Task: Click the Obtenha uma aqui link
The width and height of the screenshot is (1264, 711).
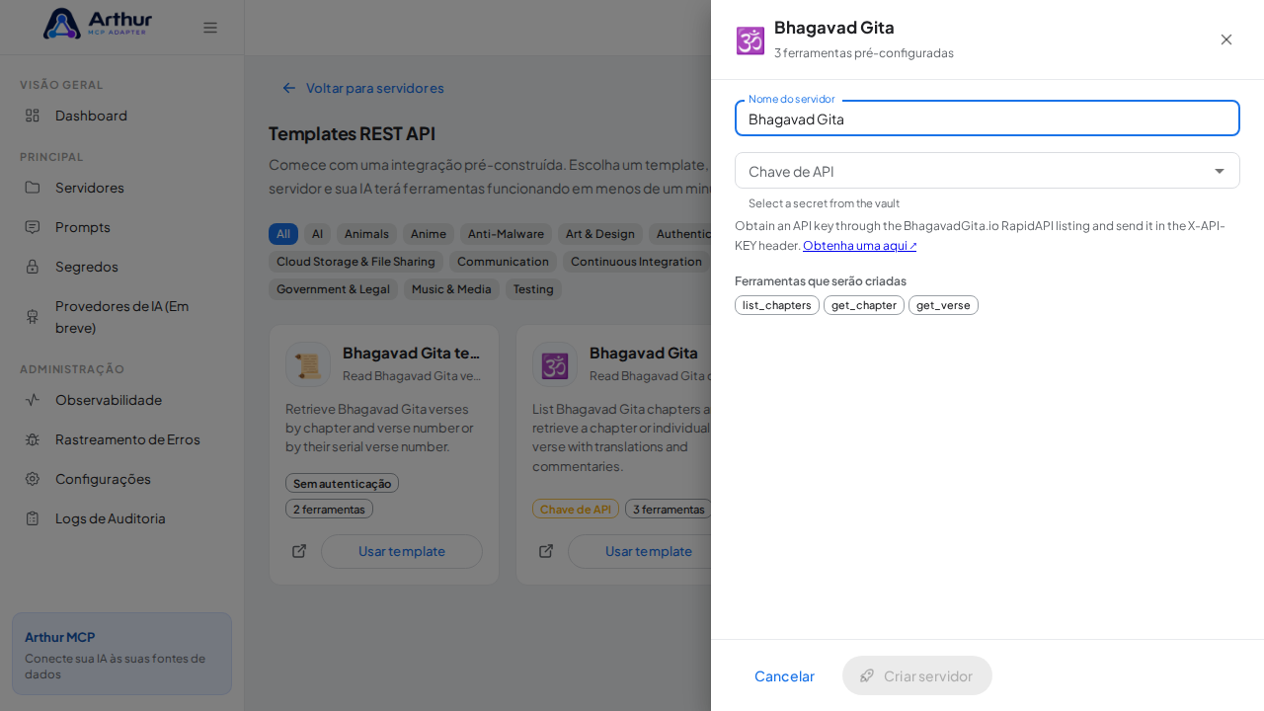Action: (x=860, y=245)
